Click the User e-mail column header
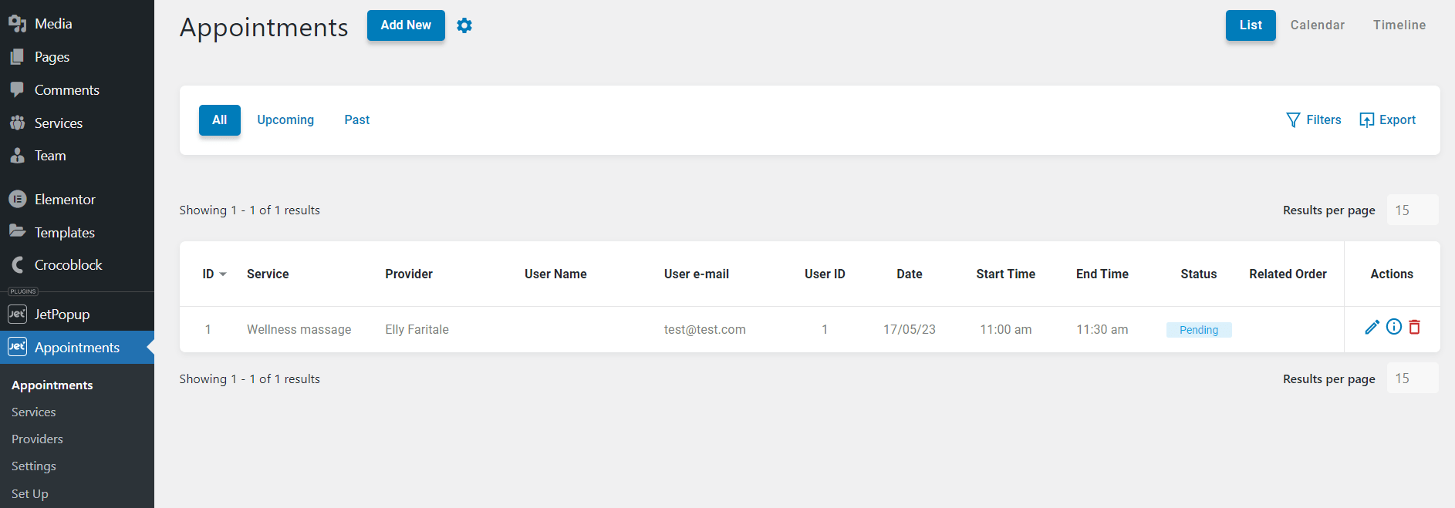Screen dimensions: 1455x508 point(696,274)
